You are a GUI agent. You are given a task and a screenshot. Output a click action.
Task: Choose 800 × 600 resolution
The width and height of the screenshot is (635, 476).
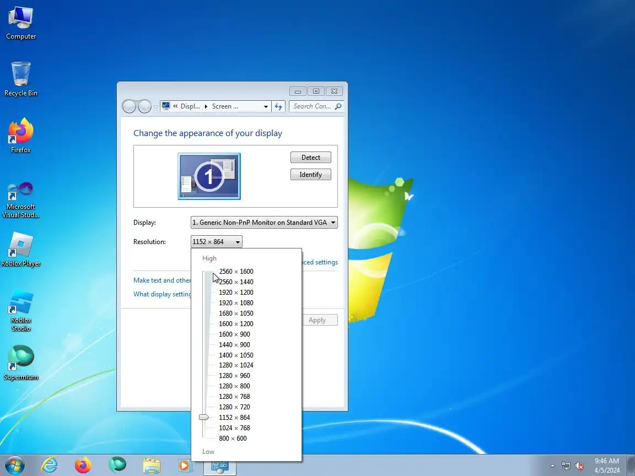pyautogui.click(x=233, y=439)
